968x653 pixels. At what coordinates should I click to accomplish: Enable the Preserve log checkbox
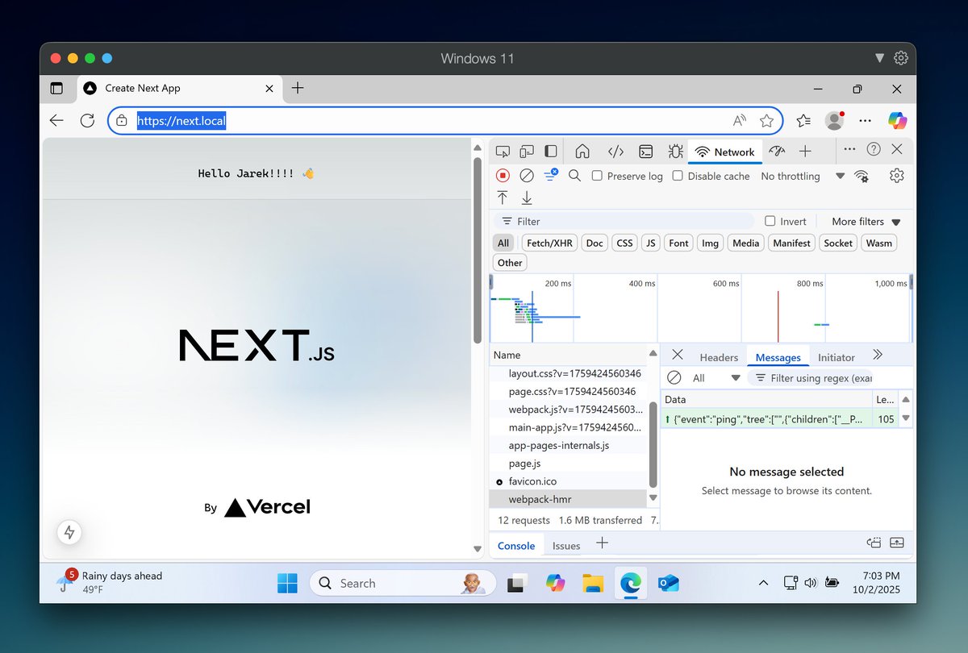(598, 175)
